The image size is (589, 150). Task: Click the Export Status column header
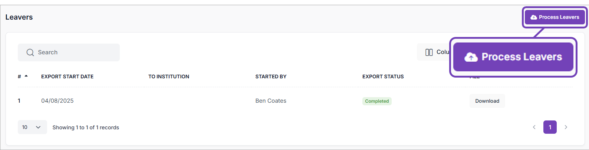pos(383,76)
